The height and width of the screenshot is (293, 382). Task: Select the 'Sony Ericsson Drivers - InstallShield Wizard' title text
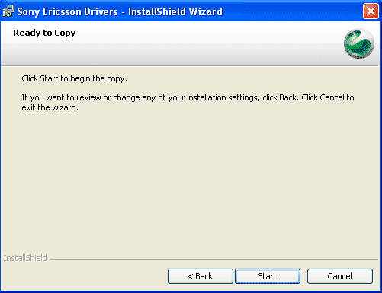pyautogui.click(x=120, y=11)
